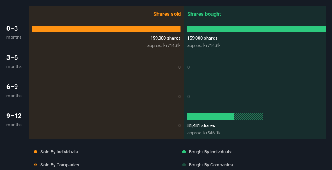Click the solid green 9–12 months bought bar
This screenshot has height=170, width=332.
pyautogui.click(x=210, y=117)
